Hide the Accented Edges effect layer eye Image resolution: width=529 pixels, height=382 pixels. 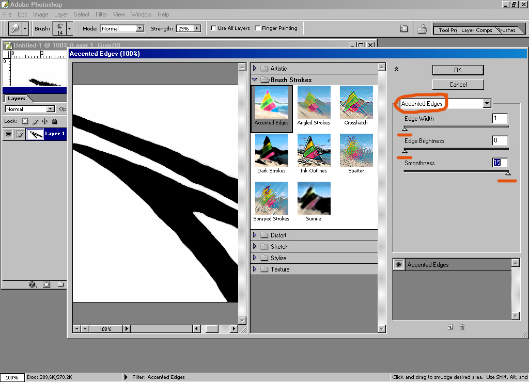399,265
